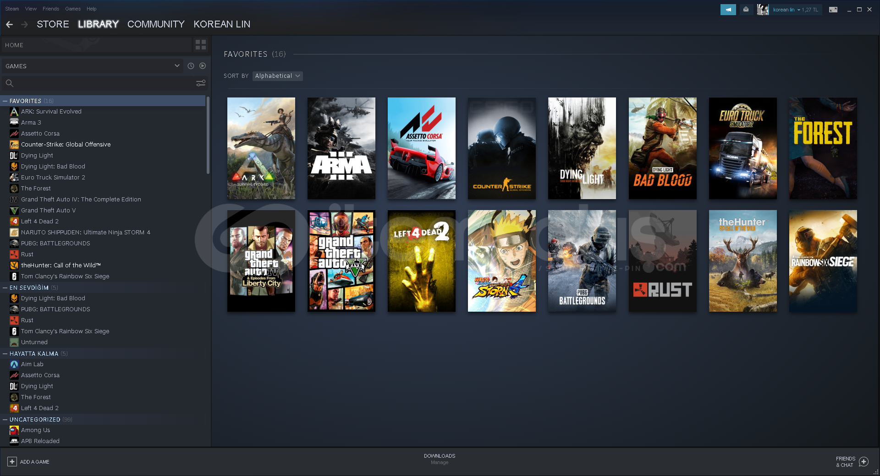Switch to the COMMUNITY tab
Screen dimensions: 880x476
(156, 24)
